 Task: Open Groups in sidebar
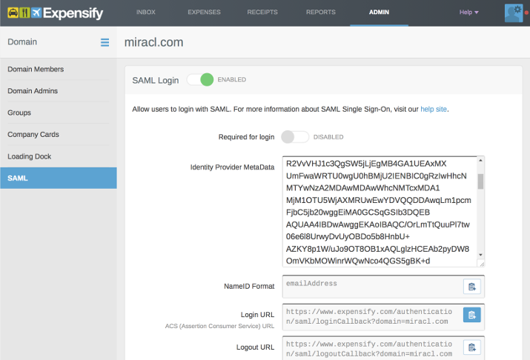point(59,113)
